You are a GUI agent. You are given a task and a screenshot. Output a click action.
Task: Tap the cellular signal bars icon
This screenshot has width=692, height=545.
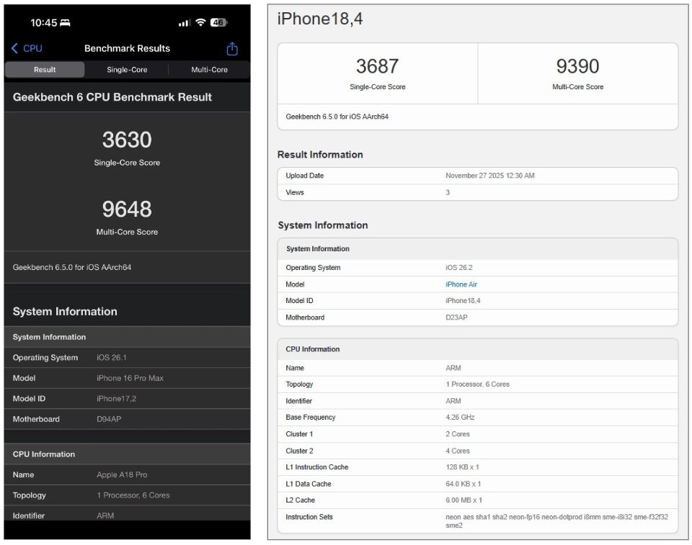185,23
